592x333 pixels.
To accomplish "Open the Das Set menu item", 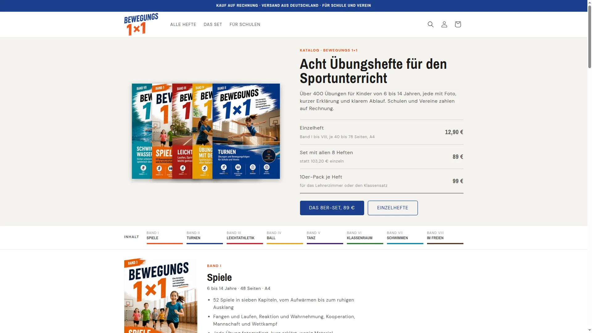I will [213, 24].
